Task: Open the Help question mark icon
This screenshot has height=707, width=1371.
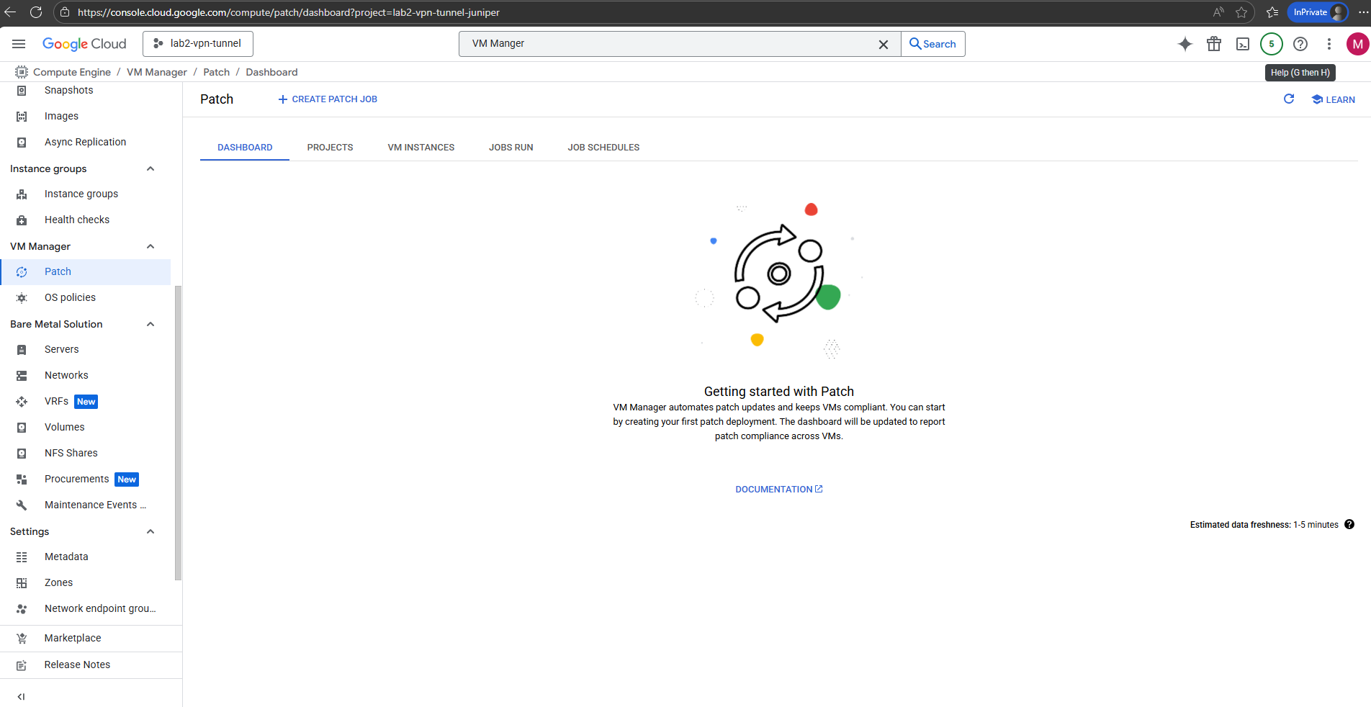Action: [x=1300, y=44]
